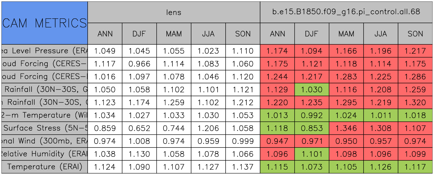The image size is (434, 175).
Task: Click the CAM METRICS title cell
Action: tap(44, 23)
